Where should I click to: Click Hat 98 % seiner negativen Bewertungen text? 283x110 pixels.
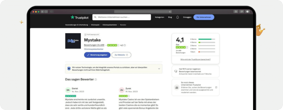[x=190, y=70]
